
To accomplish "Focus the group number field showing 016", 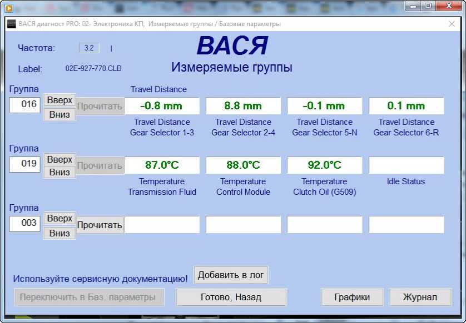I will tap(24, 105).
